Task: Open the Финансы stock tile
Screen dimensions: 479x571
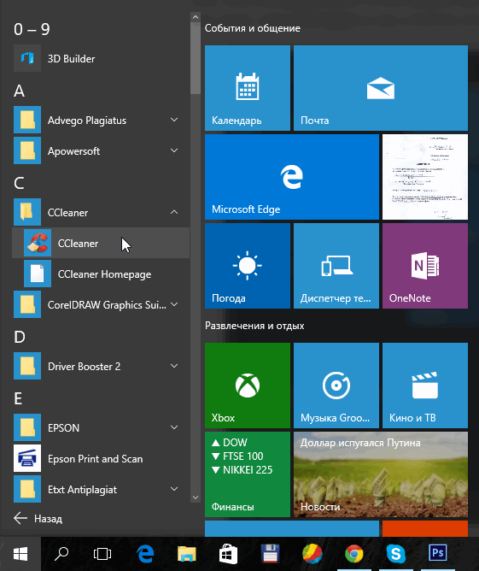Action: (x=248, y=474)
